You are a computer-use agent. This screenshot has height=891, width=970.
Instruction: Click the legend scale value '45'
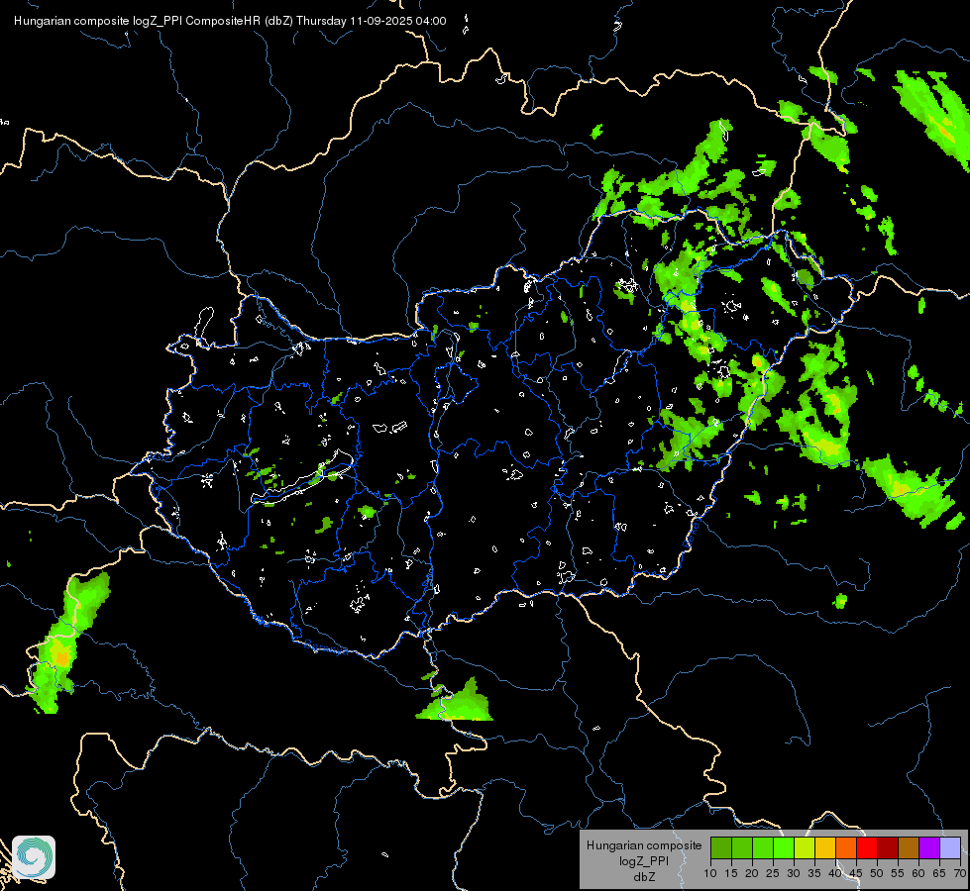856,873
